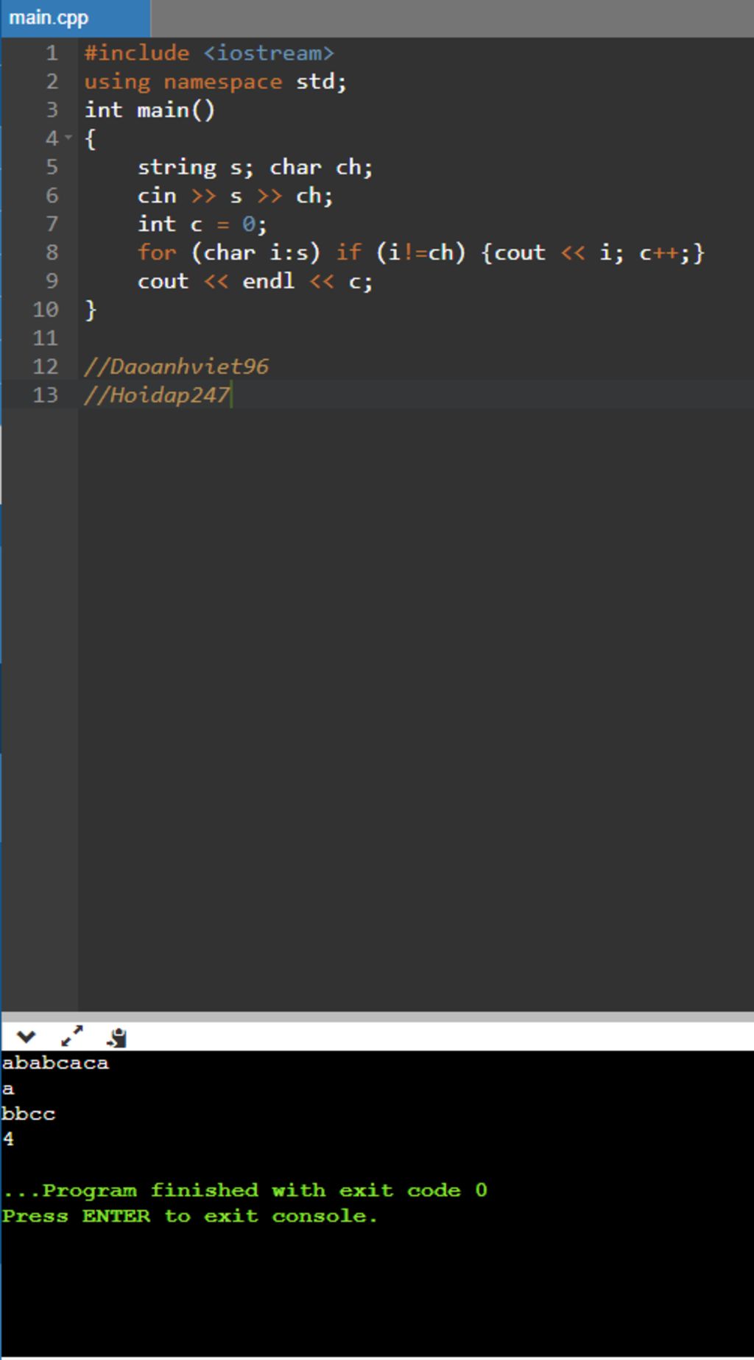Click the comment '//Hoidap247'
Viewport: 754px width, 1360px height.
tap(157, 395)
